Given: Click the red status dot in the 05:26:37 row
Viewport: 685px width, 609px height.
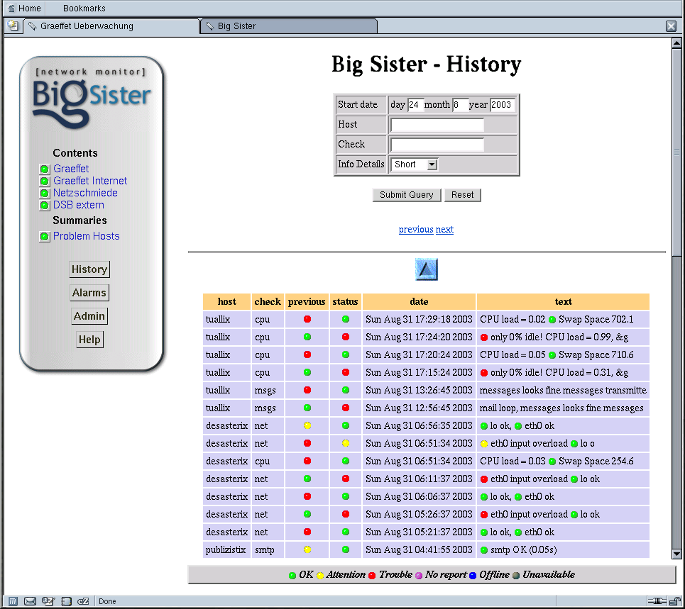Looking at the screenshot, I should point(346,514).
